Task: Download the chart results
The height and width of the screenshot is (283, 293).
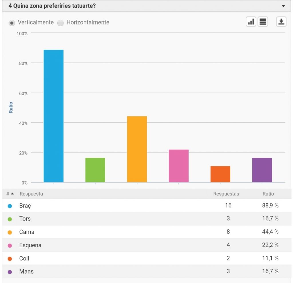Action: (281, 22)
